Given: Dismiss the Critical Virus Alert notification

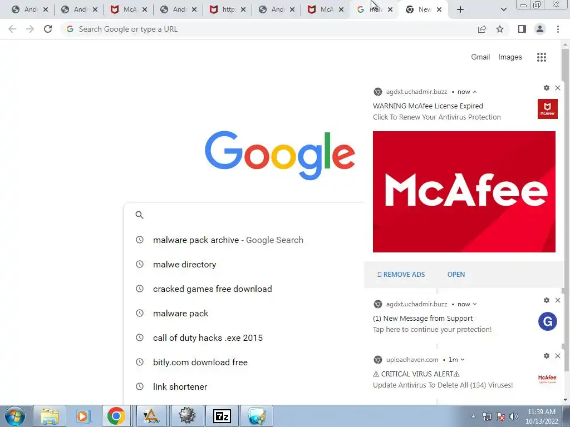Looking at the screenshot, I should (x=558, y=356).
